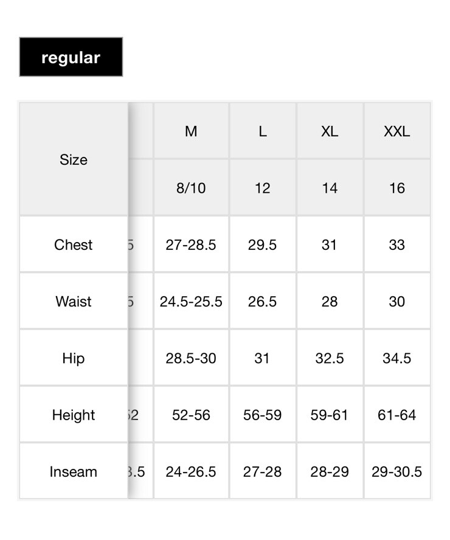The height and width of the screenshot is (540, 450).
Task: Select the L size column header
Action: coord(263,131)
